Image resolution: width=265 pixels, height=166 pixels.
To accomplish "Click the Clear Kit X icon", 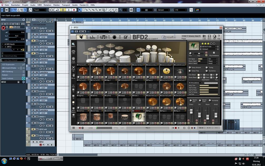I will click(73, 67).
